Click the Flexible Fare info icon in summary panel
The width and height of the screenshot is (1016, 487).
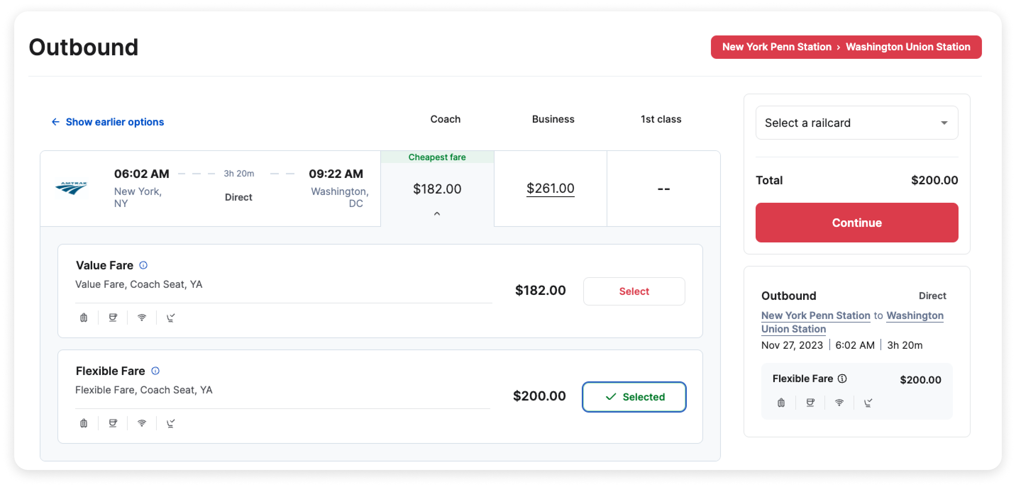[842, 379]
